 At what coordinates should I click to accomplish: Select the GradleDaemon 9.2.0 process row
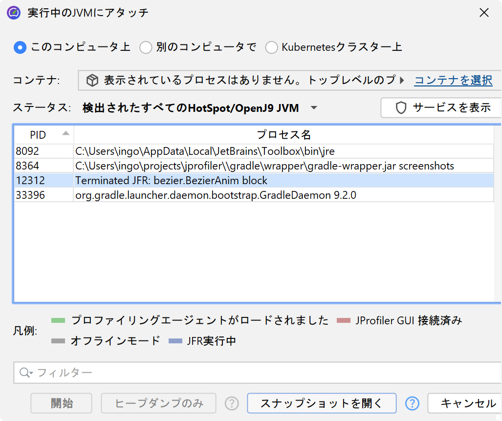click(215, 195)
